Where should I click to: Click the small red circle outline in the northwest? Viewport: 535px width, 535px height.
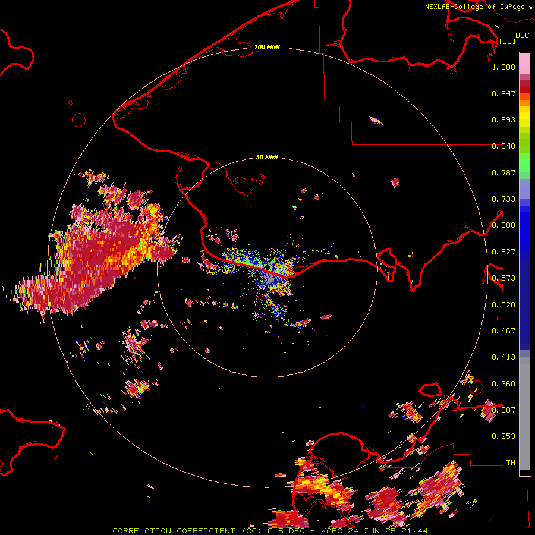point(79,119)
